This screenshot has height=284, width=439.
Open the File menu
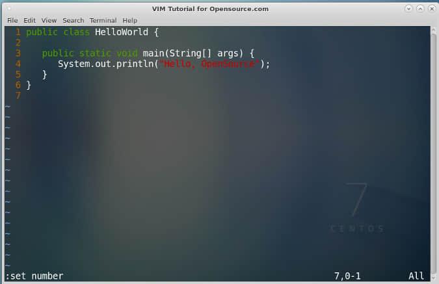coord(12,20)
